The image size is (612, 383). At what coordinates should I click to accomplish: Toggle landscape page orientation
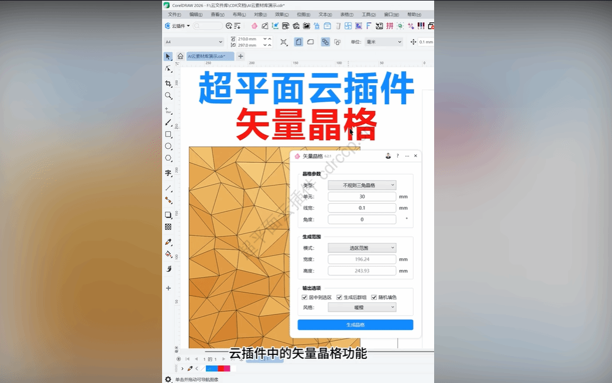coord(310,42)
